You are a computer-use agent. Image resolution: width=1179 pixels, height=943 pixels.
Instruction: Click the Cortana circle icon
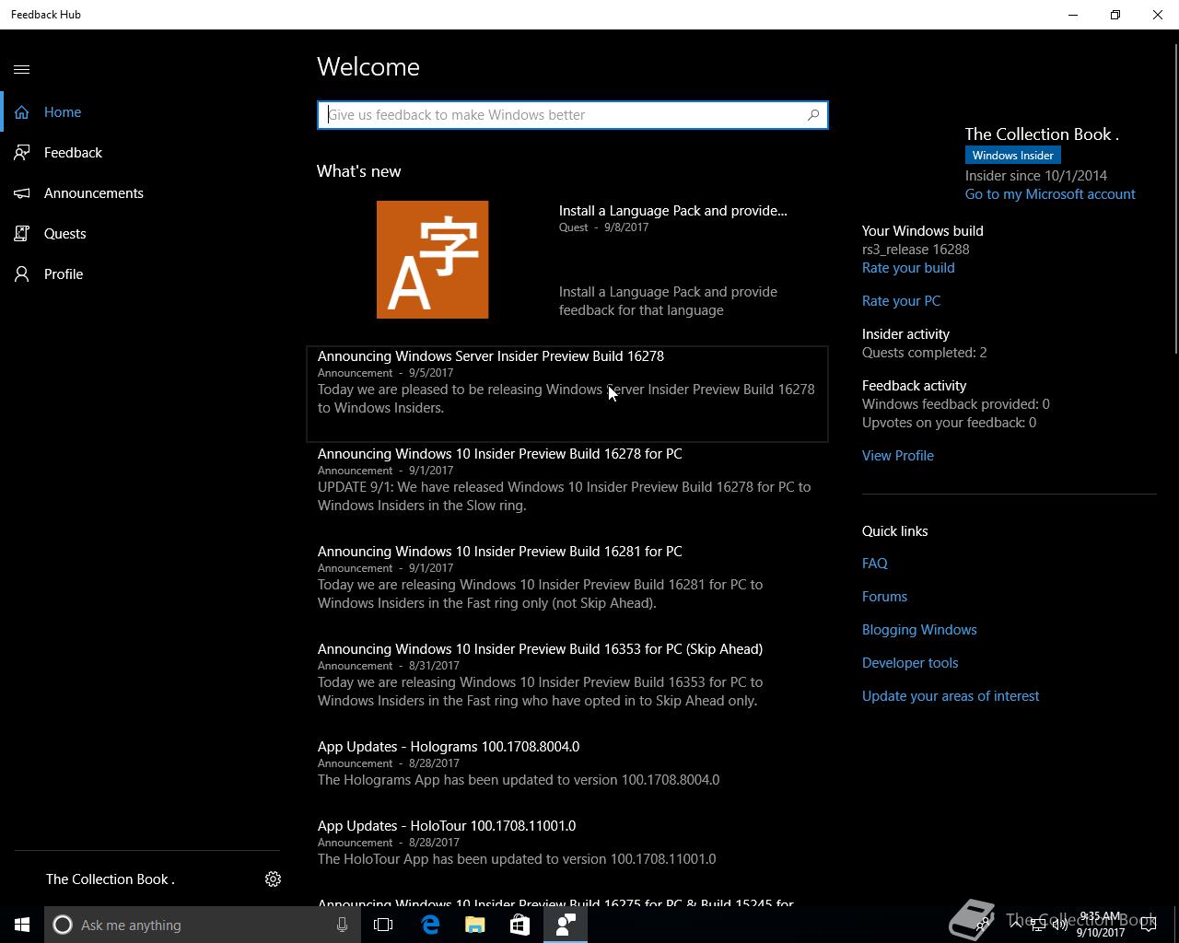(x=62, y=925)
